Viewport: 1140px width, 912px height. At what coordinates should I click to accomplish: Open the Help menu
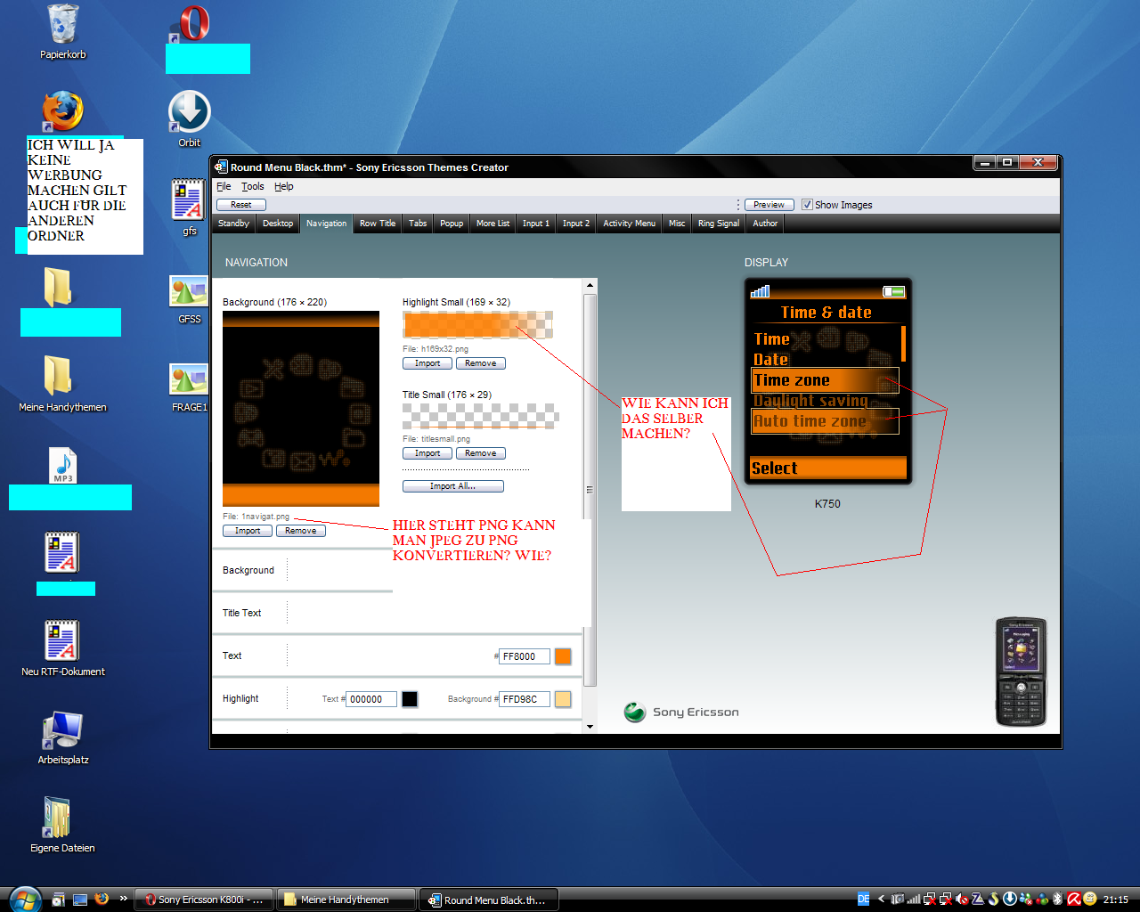coord(283,186)
